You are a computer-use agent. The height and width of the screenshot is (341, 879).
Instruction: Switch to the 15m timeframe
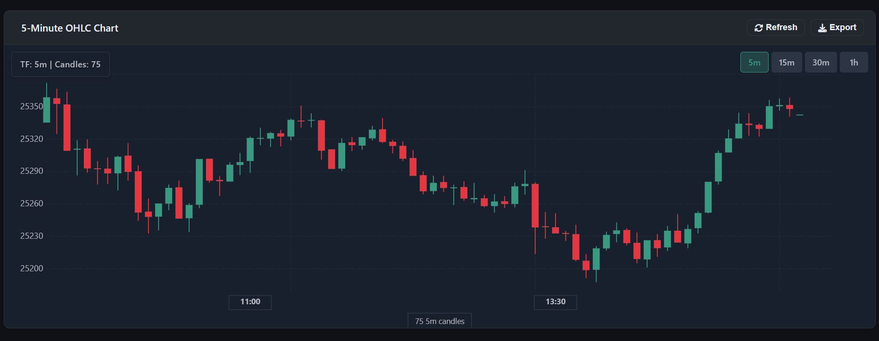(787, 62)
